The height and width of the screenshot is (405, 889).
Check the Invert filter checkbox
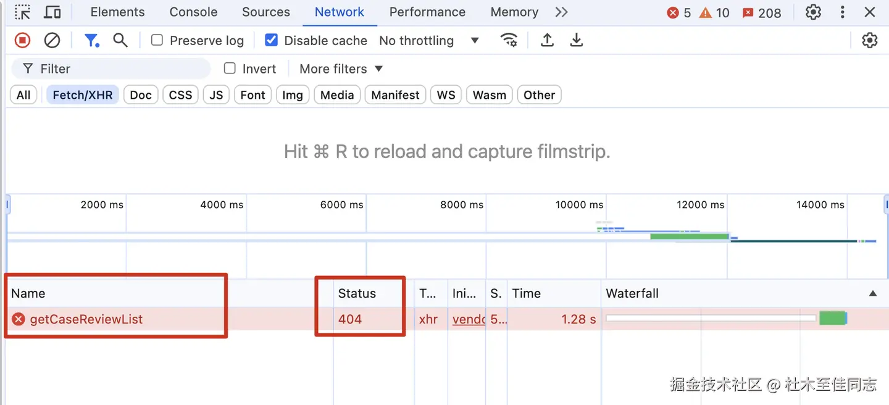coord(230,69)
